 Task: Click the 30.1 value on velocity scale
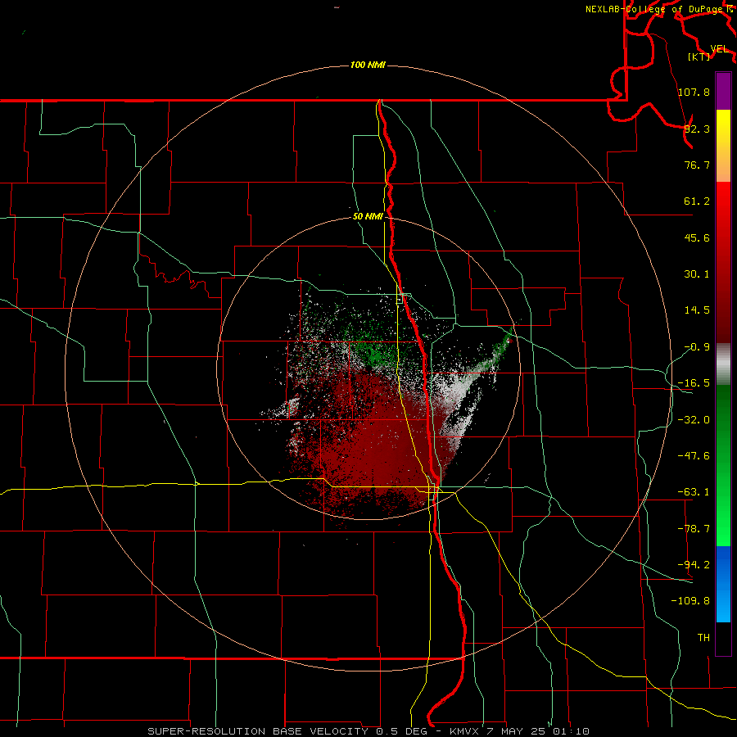[x=697, y=274]
